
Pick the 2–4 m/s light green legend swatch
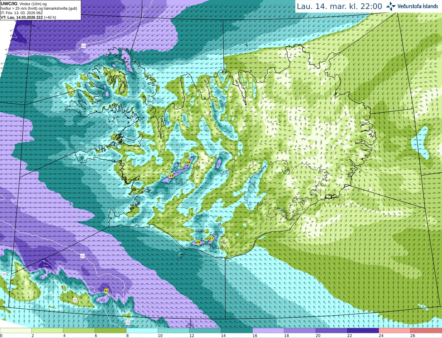[47, 330]
